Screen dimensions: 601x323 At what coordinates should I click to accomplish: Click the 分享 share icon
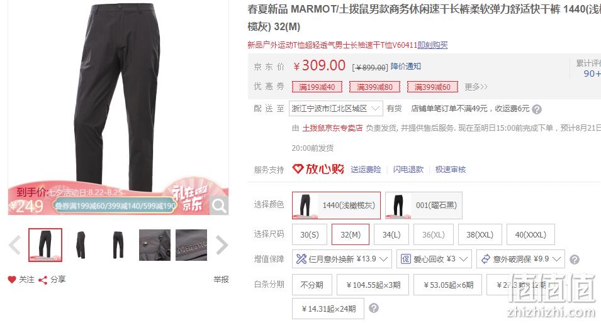43,280
